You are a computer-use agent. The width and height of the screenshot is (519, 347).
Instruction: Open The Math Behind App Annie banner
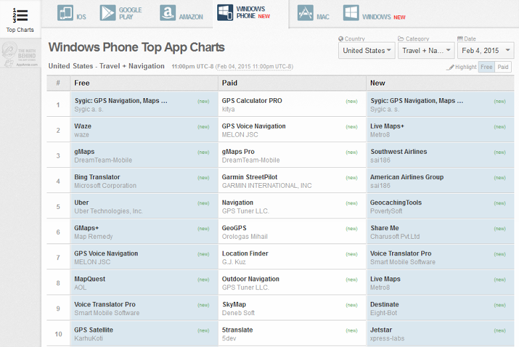(x=20, y=54)
